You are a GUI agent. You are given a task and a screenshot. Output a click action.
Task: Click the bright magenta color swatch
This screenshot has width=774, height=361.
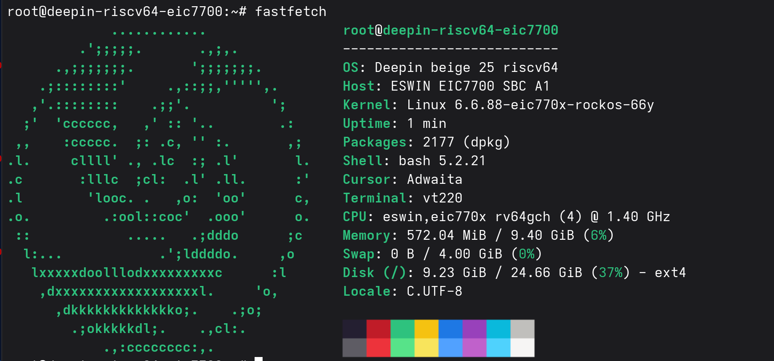coord(475,348)
